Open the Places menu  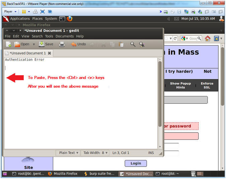pos(37,19)
